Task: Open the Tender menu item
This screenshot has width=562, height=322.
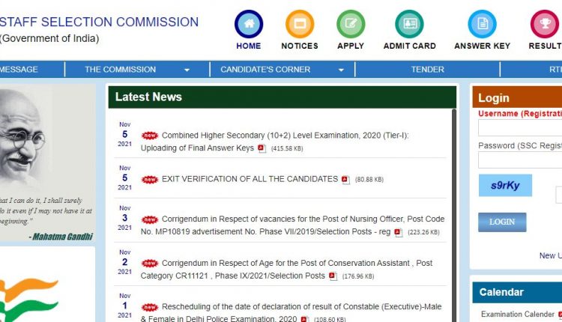Action: [x=428, y=69]
